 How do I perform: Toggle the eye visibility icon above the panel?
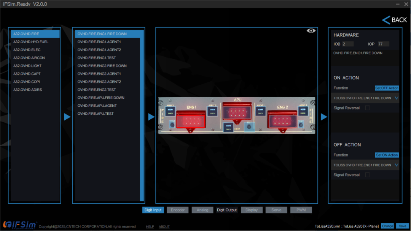coord(311,31)
